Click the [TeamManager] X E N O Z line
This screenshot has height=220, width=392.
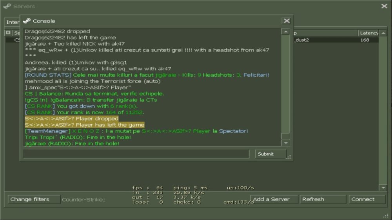136,131
